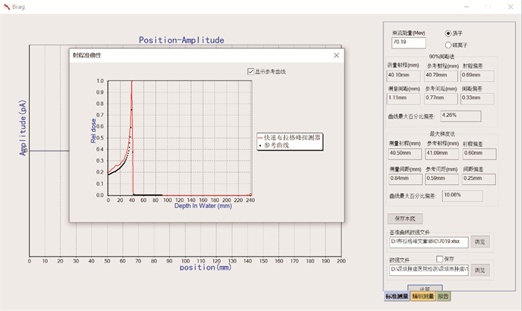Select the 40.50mm measured range value
This screenshot has height=311, width=522.
pyautogui.click(x=405, y=154)
